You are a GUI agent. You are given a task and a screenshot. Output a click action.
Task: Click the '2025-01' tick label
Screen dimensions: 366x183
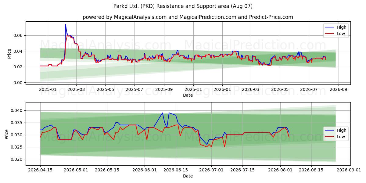48,90
